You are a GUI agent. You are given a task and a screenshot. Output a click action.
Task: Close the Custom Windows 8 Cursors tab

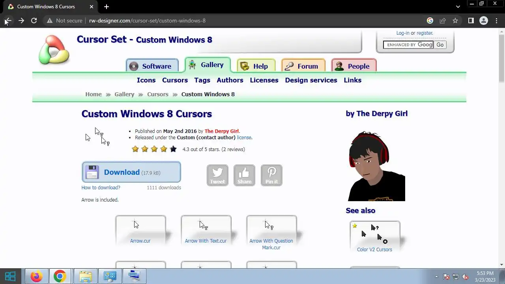coord(92,7)
